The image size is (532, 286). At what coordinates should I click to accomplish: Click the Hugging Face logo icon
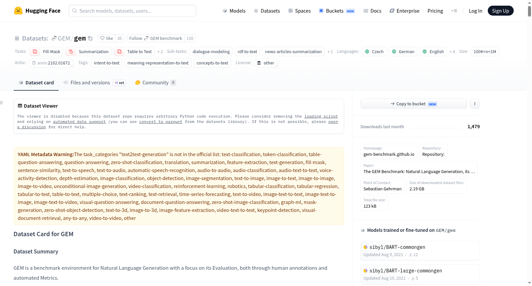pos(18,11)
